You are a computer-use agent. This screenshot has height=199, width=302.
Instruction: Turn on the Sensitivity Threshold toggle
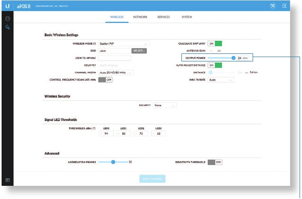(215, 162)
